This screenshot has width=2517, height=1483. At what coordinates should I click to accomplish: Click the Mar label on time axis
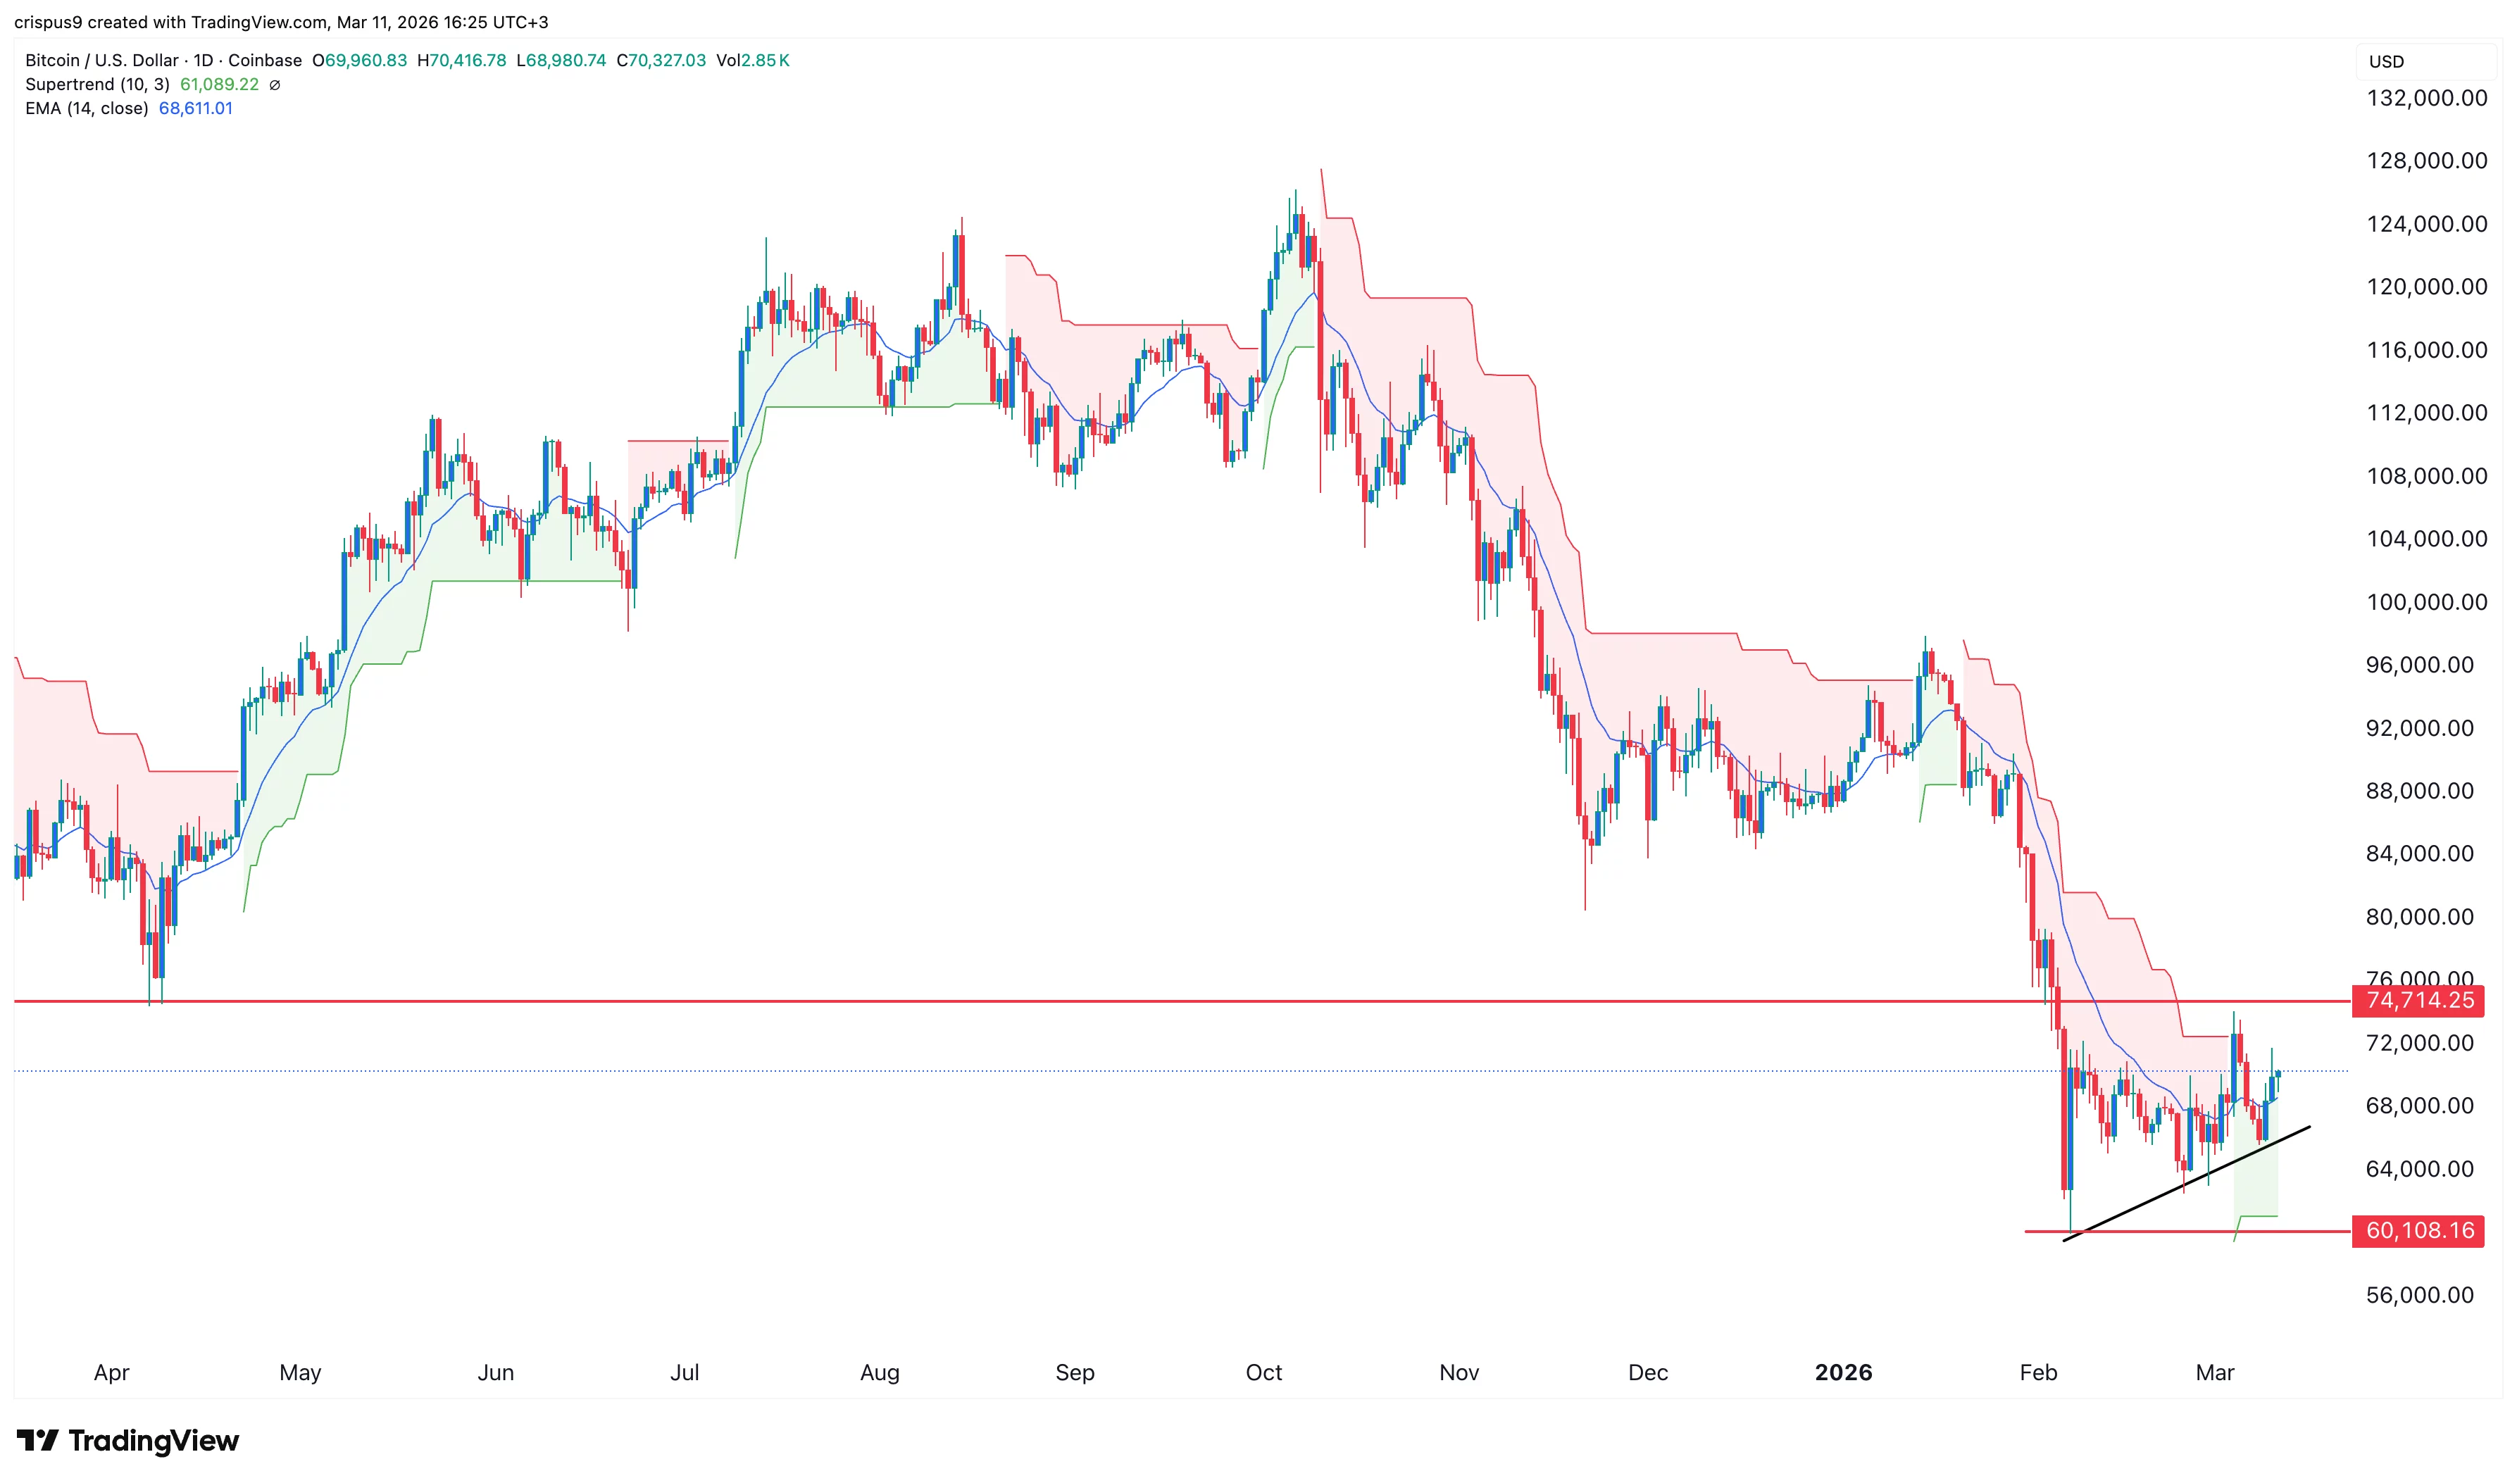pos(2214,1372)
